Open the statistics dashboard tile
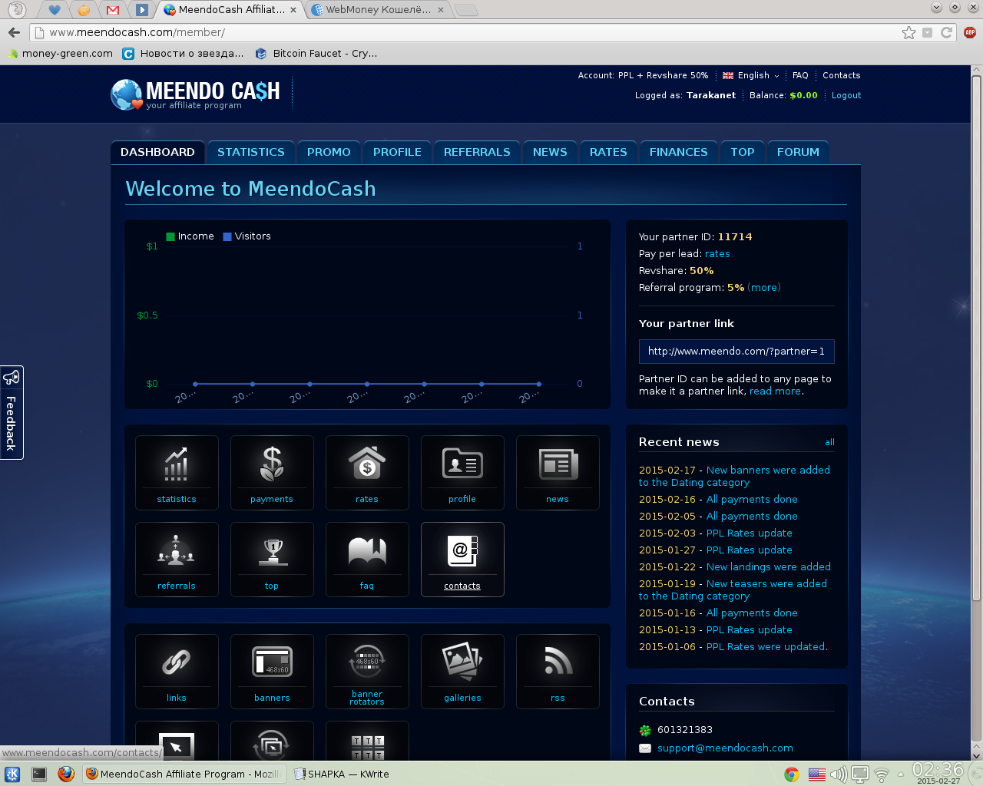 pyautogui.click(x=177, y=473)
